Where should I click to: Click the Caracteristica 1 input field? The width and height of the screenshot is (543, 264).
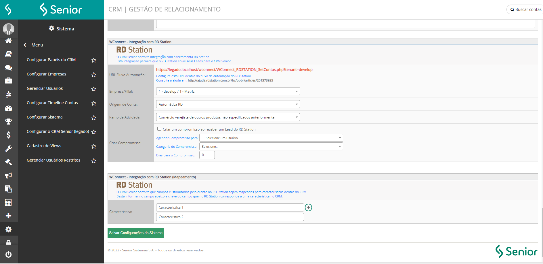[x=230, y=207]
